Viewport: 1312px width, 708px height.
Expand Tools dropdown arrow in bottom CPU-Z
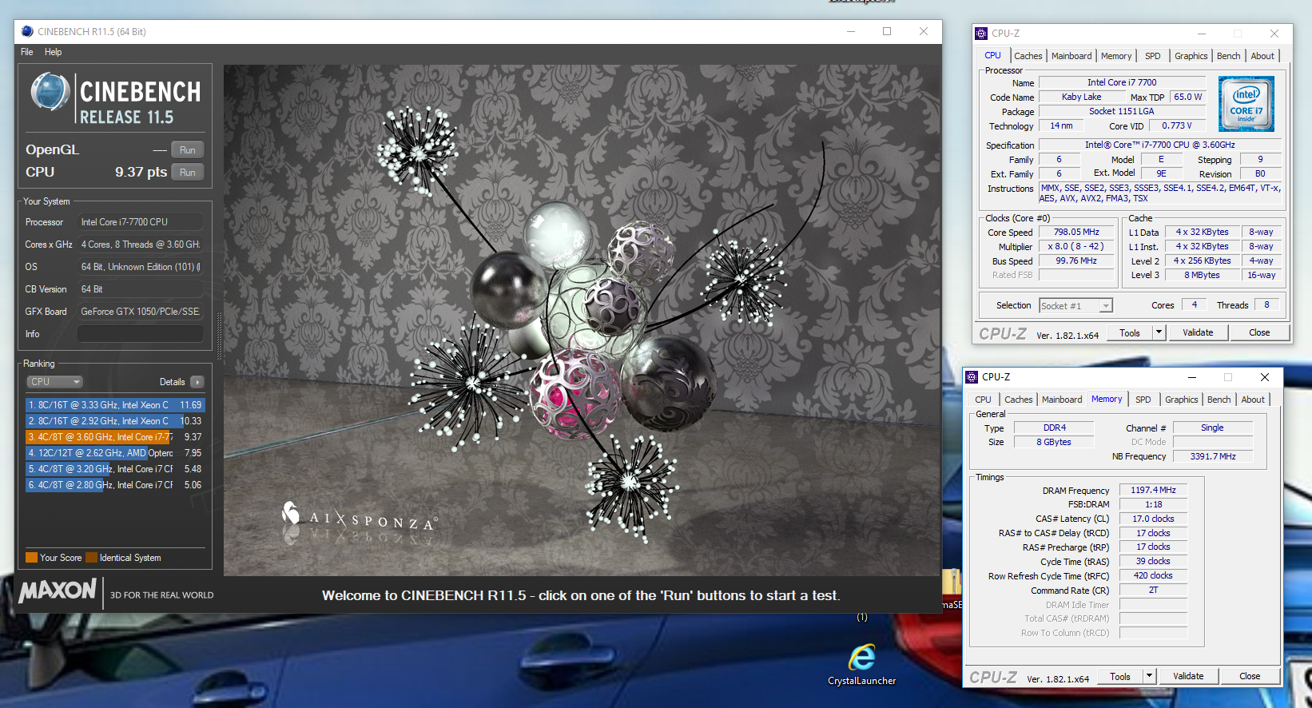click(x=1149, y=677)
